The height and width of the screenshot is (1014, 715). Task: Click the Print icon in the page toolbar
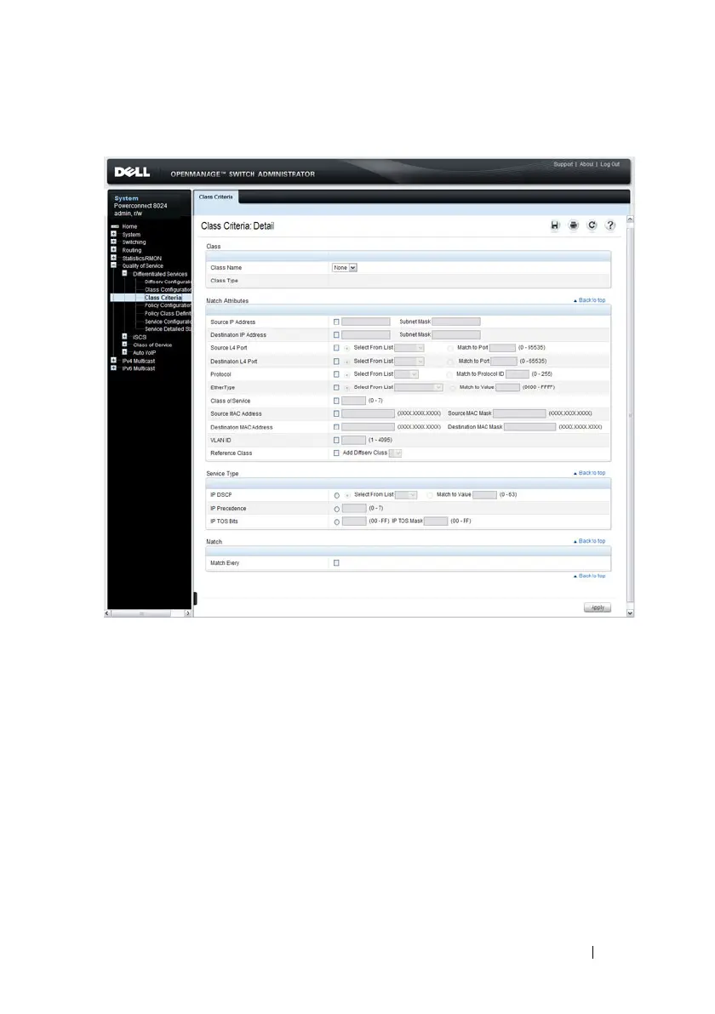click(x=574, y=225)
